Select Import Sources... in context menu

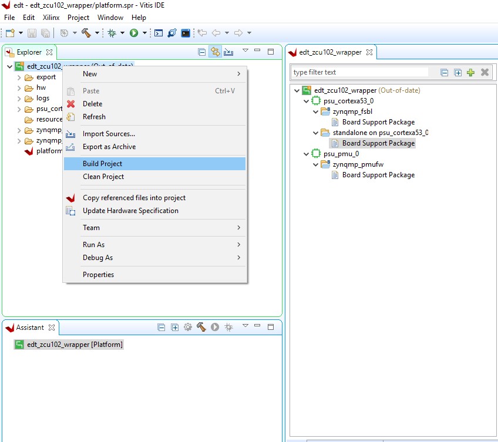(x=154, y=134)
